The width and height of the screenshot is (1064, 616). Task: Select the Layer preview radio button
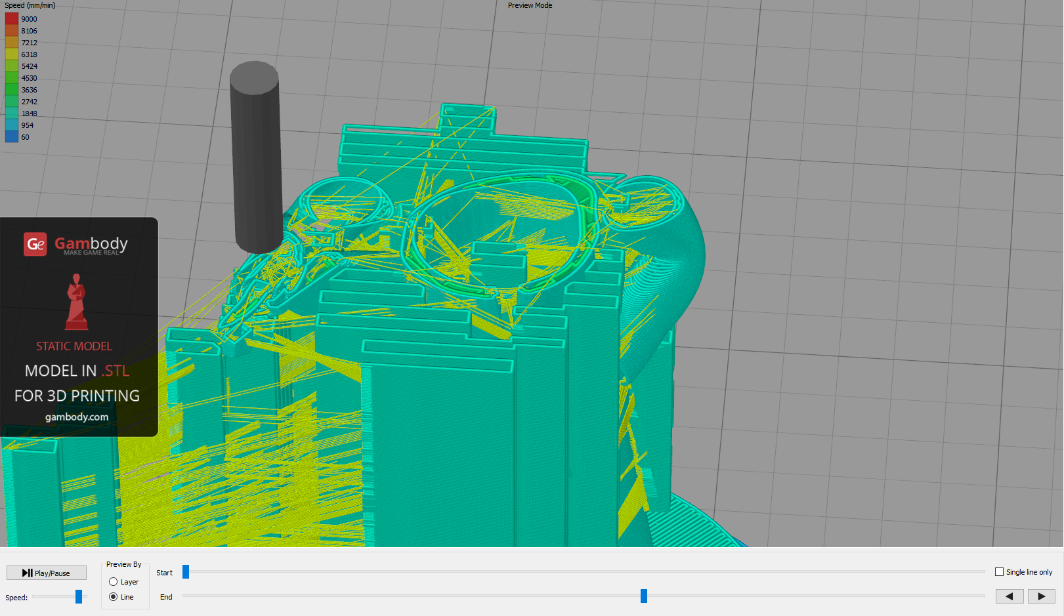(114, 582)
